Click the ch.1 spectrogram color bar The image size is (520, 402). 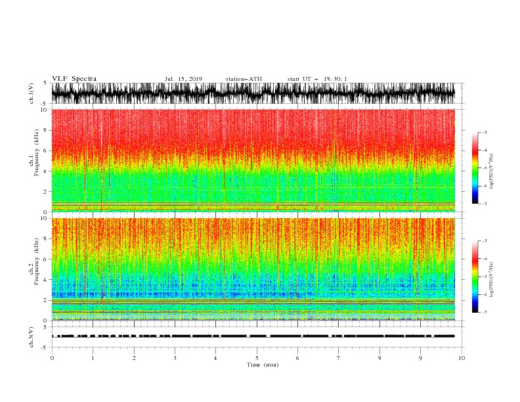pos(475,168)
